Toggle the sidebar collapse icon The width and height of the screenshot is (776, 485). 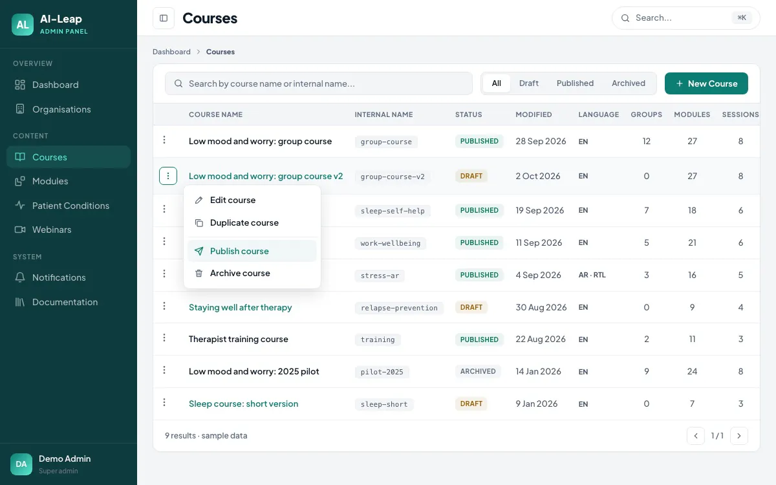pyautogui.click(x=164, y=18)
